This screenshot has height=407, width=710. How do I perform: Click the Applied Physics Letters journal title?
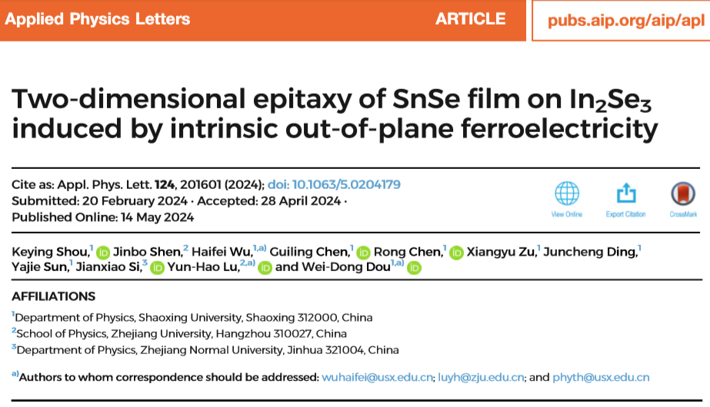97,19
